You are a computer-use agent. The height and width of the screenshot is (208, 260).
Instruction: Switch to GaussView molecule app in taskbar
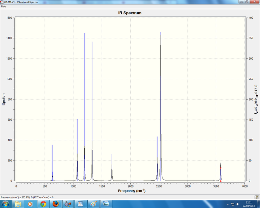click(x=68, y=204)
